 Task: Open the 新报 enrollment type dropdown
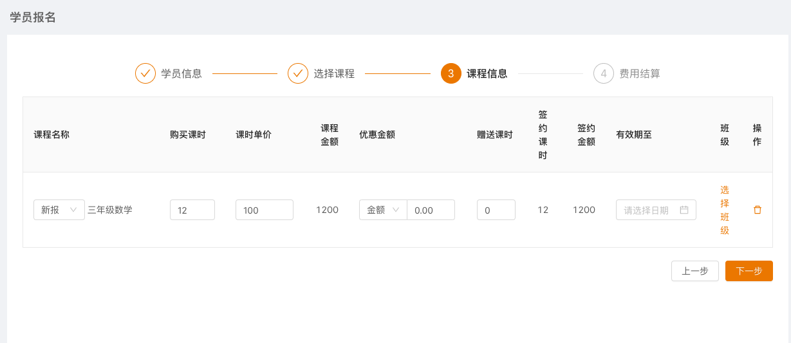[59, 210]
